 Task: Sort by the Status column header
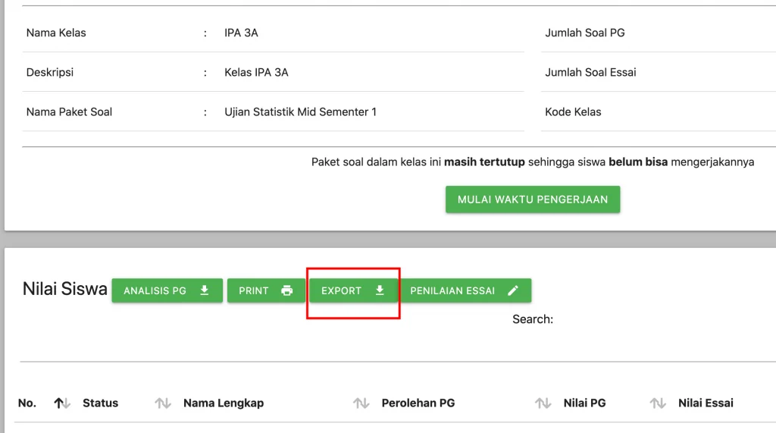click(100, 403)
